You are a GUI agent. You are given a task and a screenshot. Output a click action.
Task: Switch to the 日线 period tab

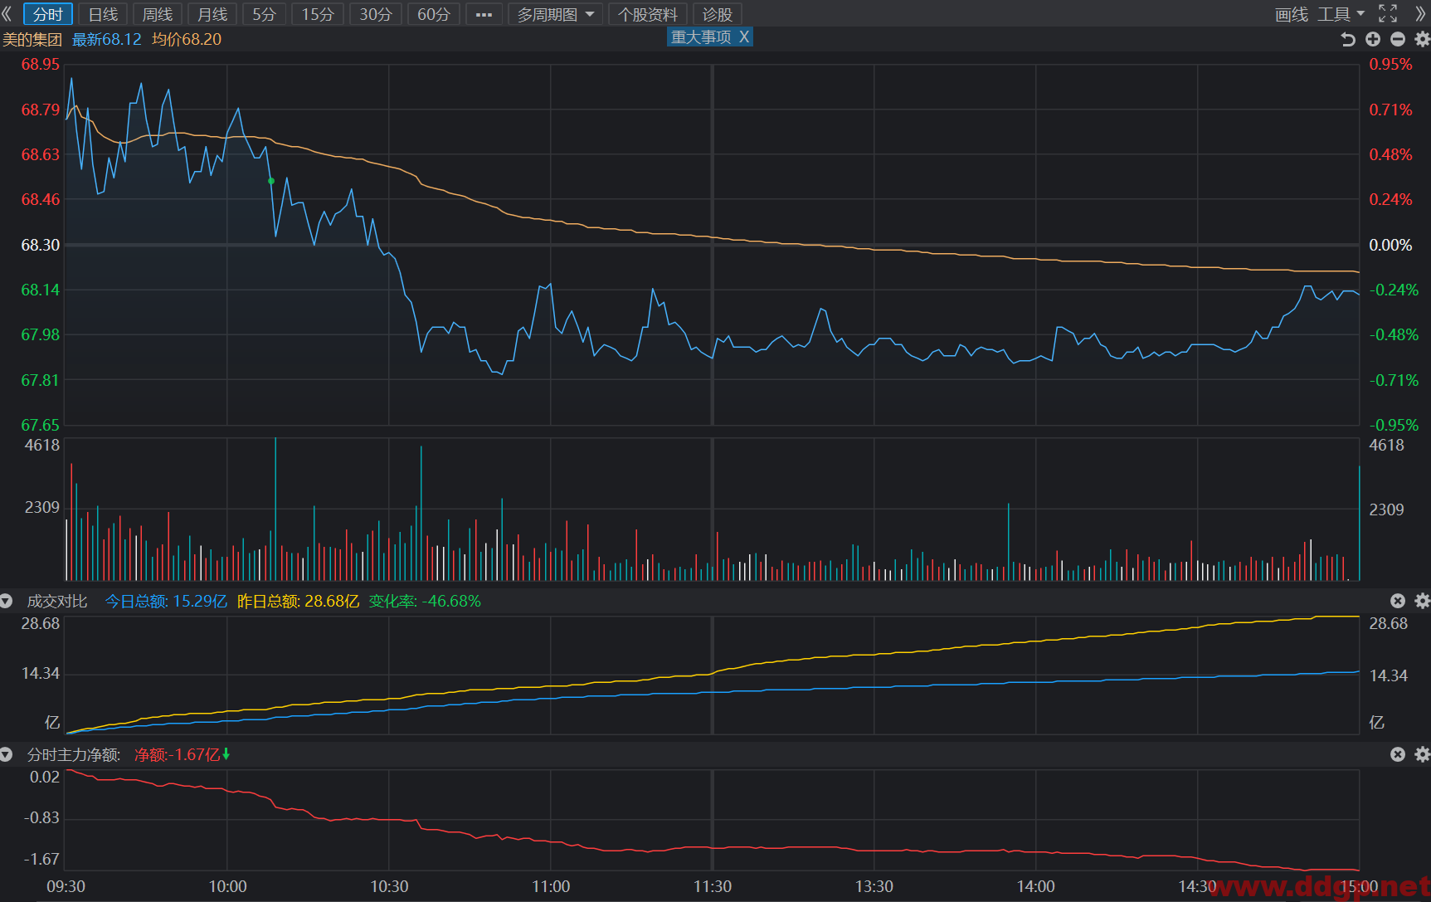pyautogui.click(x=103, y=14)
